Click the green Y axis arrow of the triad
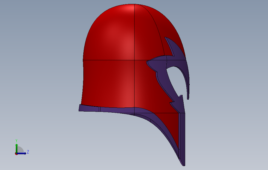268x170 pixels. [16, 148]
